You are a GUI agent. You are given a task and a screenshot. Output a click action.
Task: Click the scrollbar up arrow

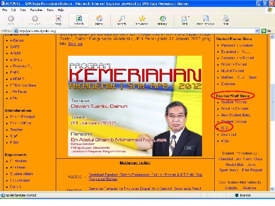click(272, 37)
